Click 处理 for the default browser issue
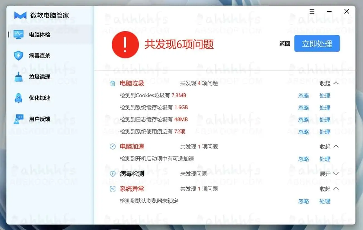The image size is (363, 230). (325, 201)
